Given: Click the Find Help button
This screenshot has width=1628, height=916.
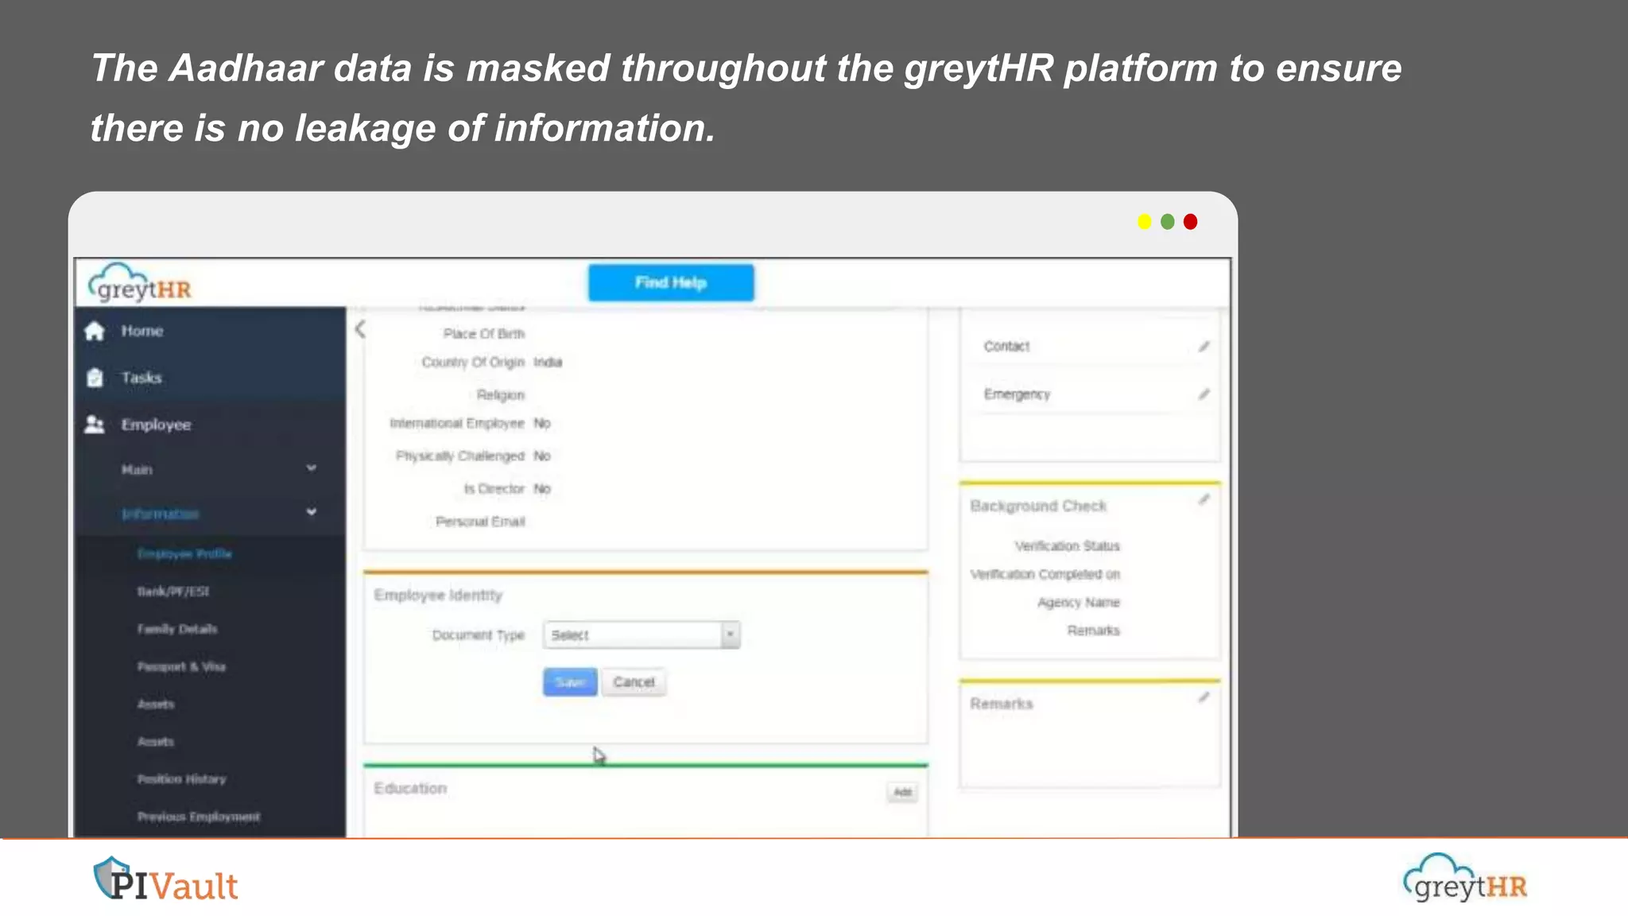Looking at the screenshot, I should (671, 283).
